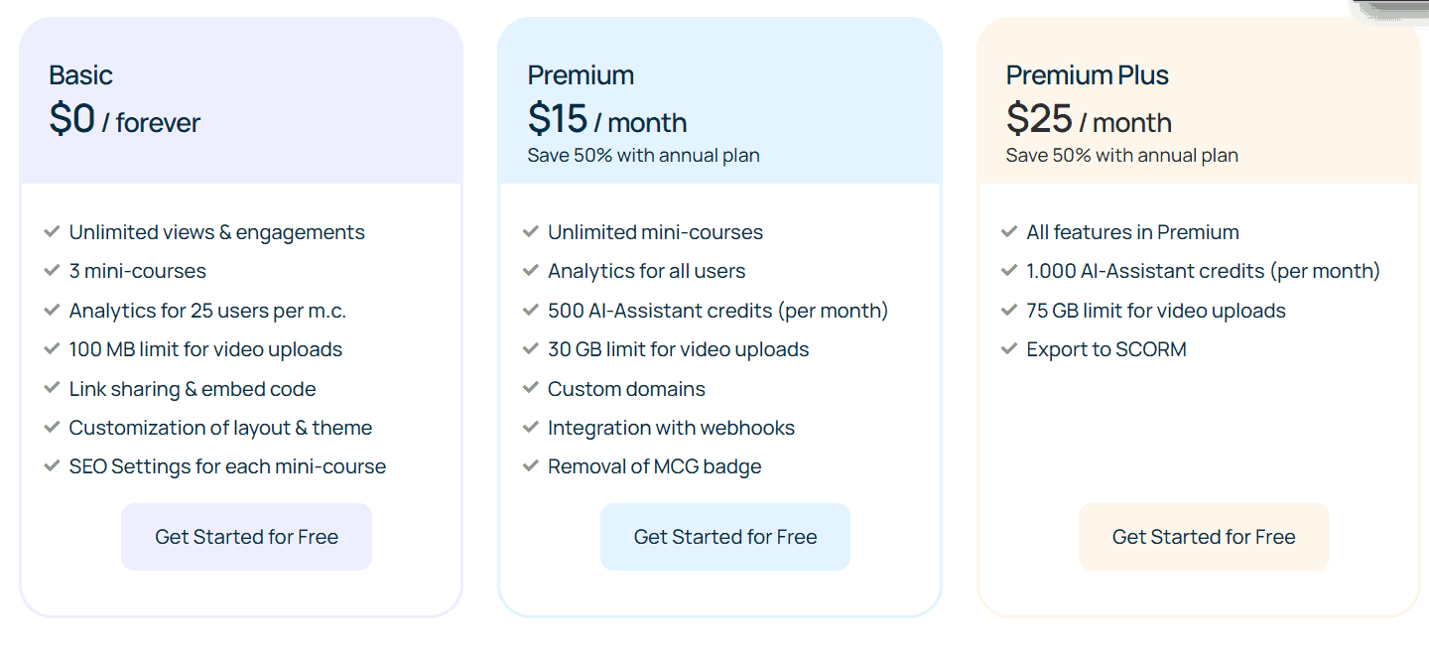Click Save 50% with annual plan under Premium
Screen dimensions: 1429x651
[643, 155]
